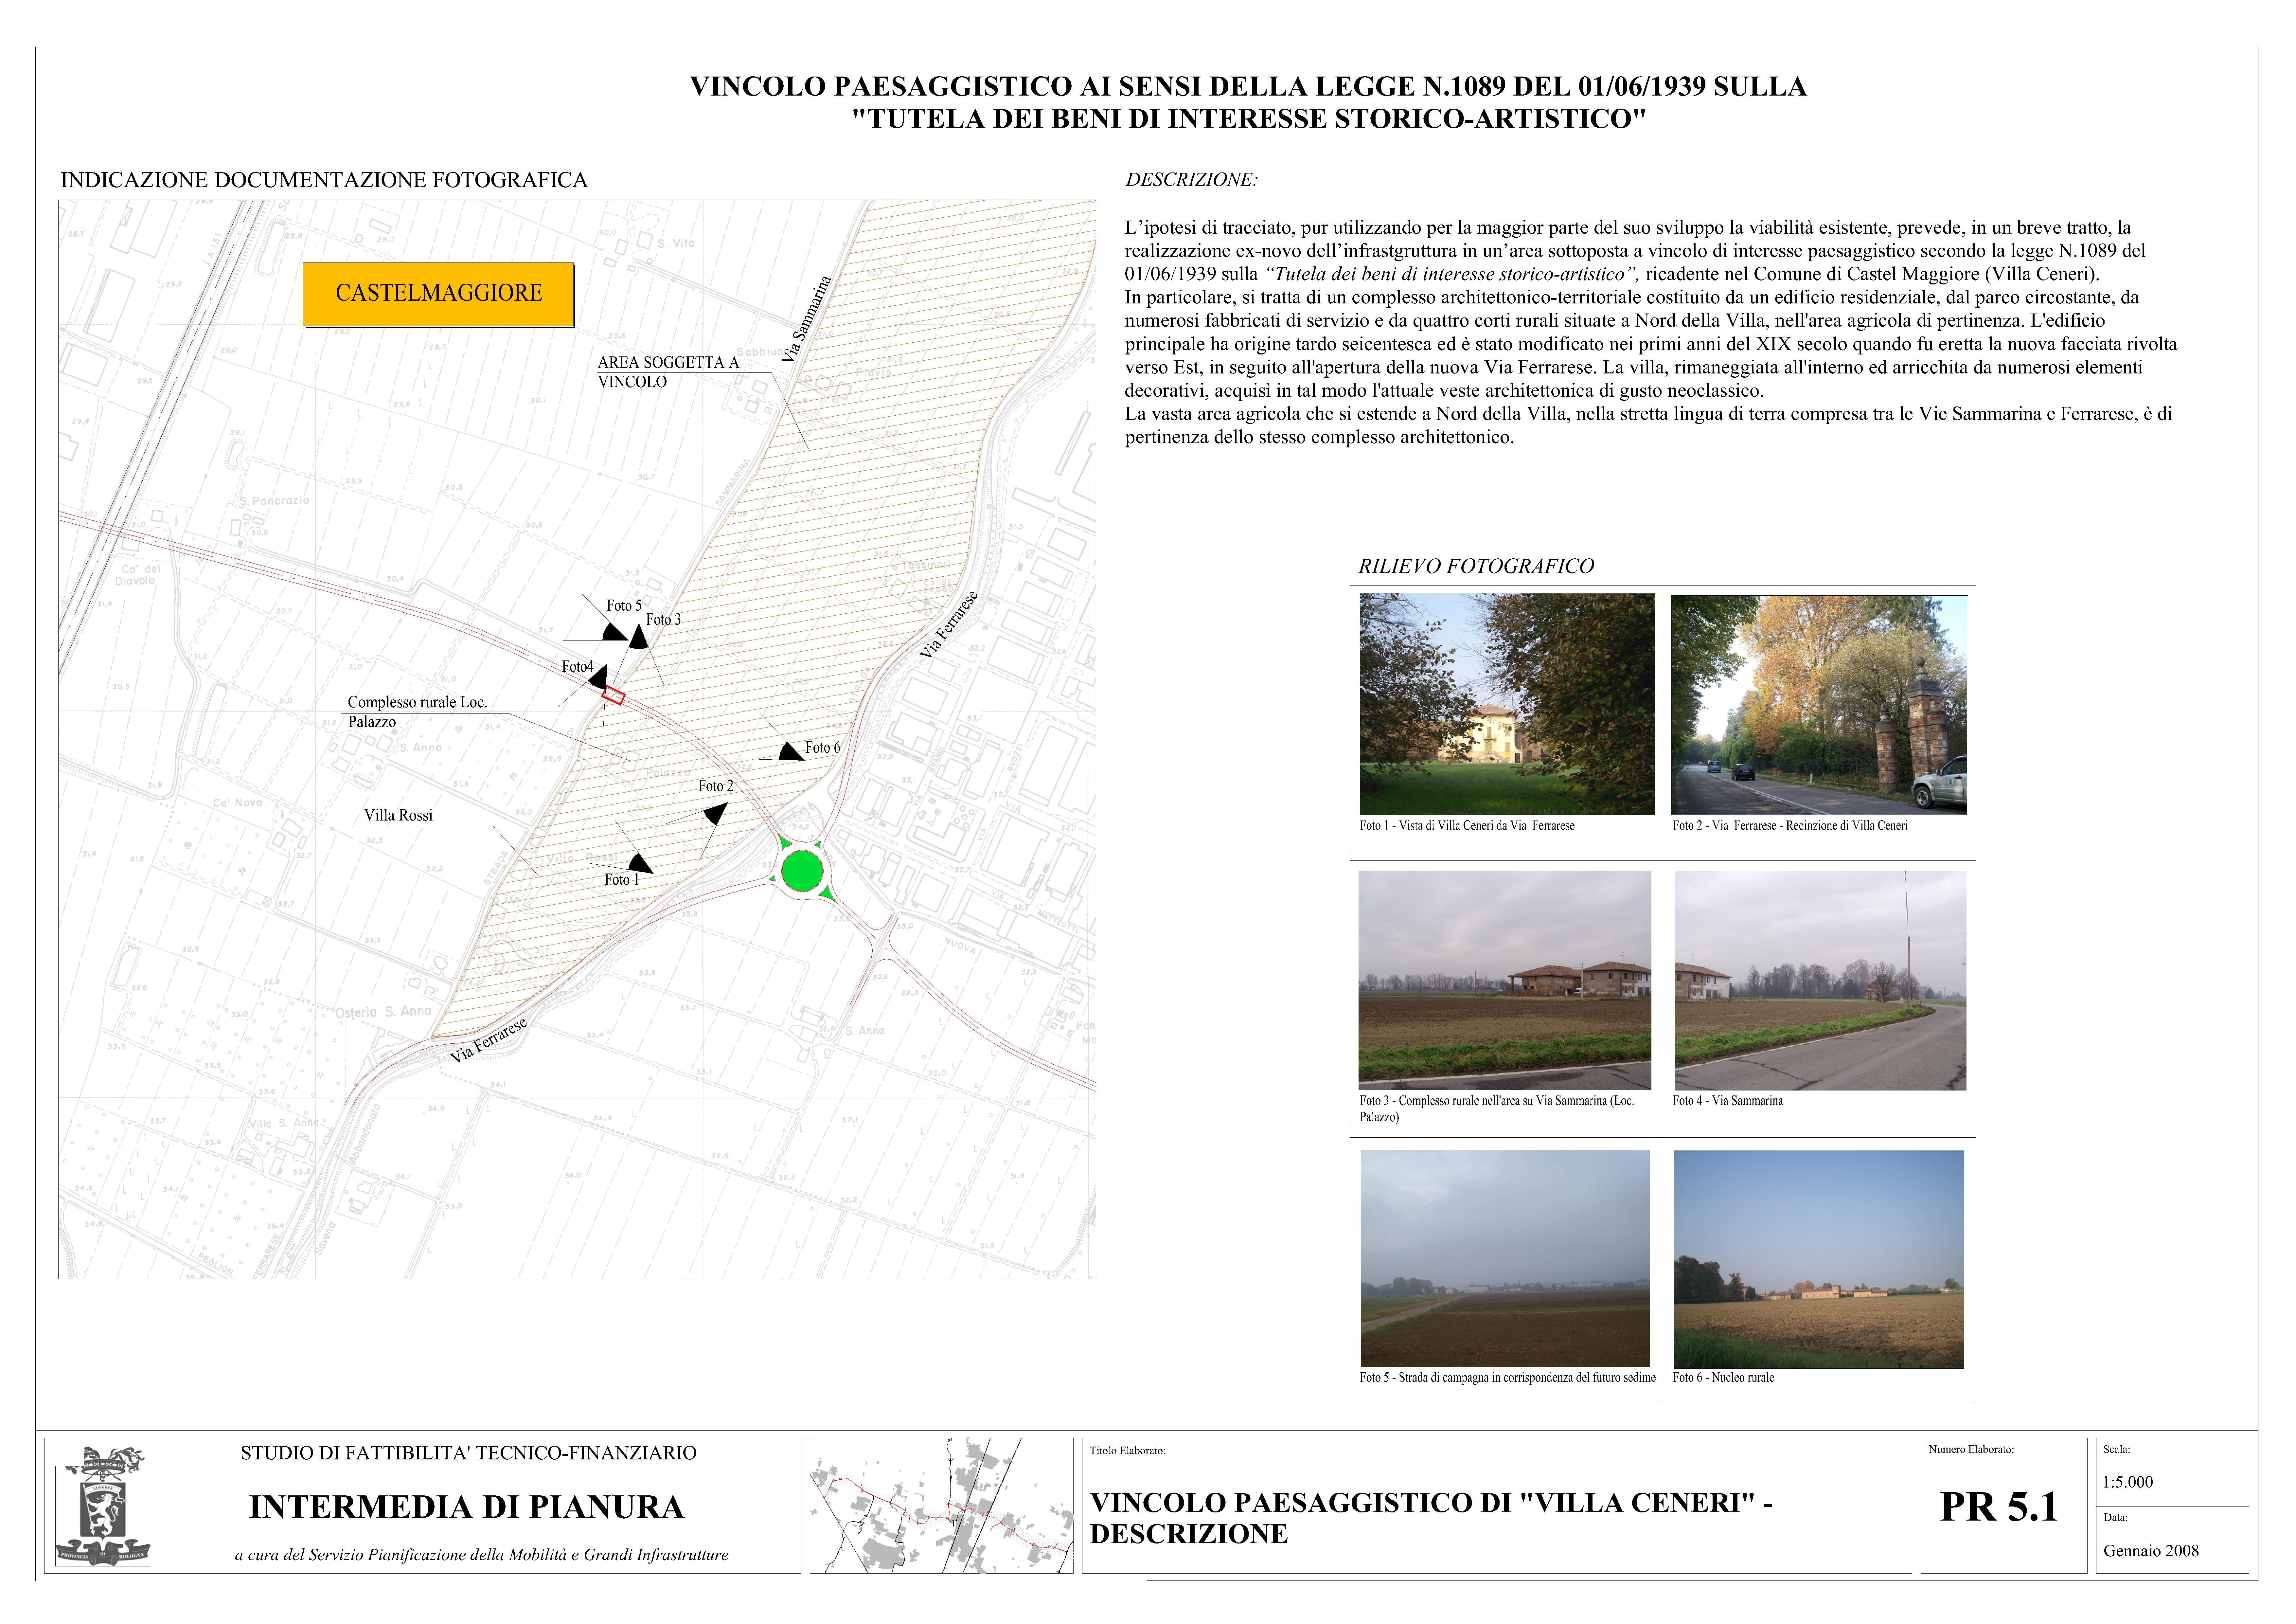Click the 'PR 5.1' document number
Viewport: 2296px width, 1624px height.
coord(1999,1507)
